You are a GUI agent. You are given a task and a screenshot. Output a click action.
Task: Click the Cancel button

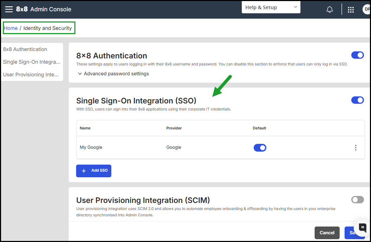pos(327,233)
